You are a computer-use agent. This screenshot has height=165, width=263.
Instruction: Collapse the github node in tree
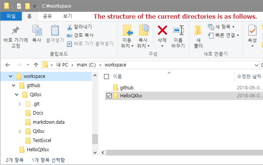(x=14, y=86)
